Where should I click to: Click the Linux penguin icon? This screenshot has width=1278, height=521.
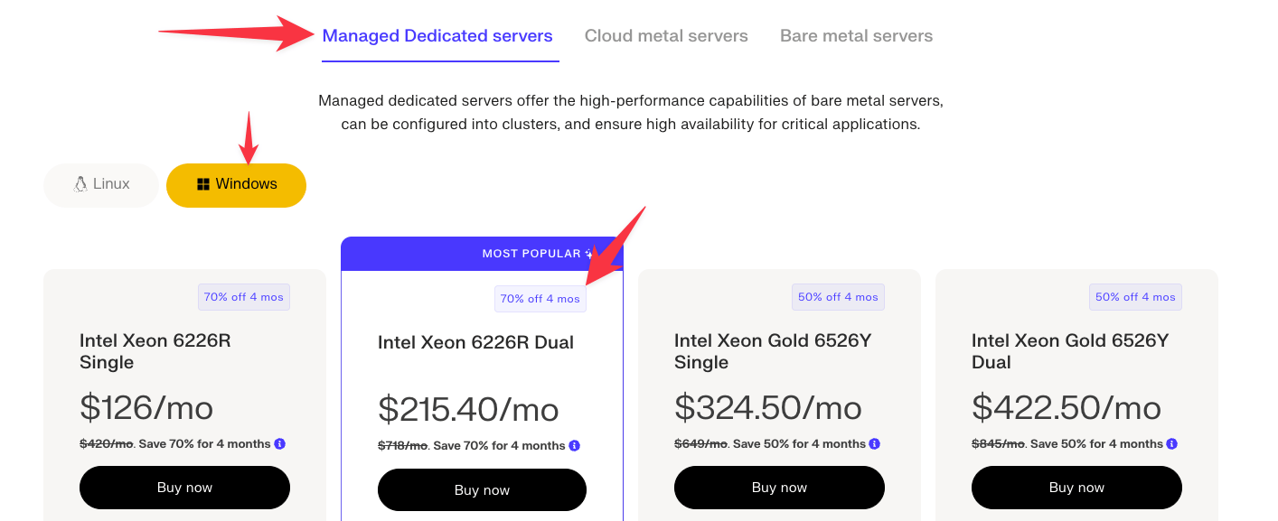coord(80,183)
